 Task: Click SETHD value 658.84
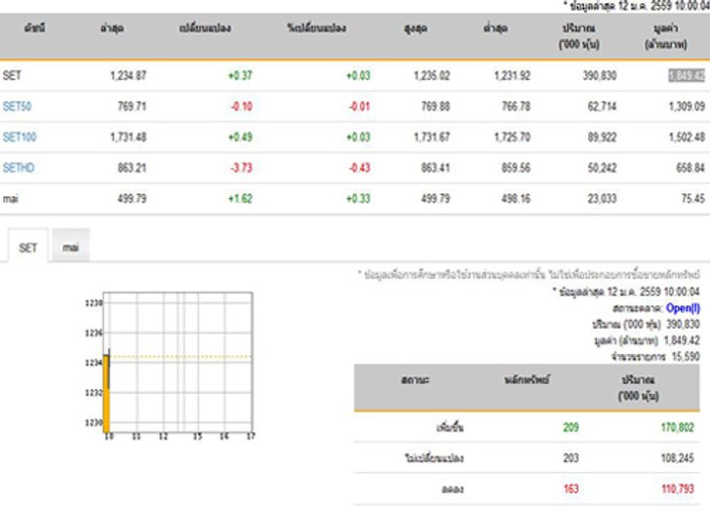click(690, 168)
